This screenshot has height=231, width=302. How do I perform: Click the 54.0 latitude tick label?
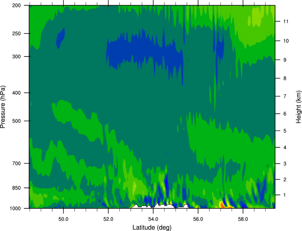pos(153,219)
